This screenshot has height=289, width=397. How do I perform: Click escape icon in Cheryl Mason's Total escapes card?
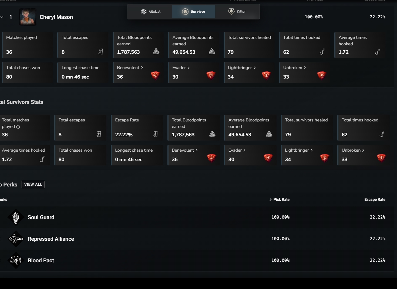tap(101, 52)
